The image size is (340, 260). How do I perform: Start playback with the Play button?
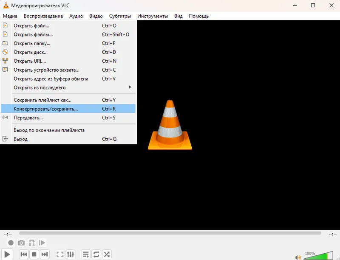(7, 254)
